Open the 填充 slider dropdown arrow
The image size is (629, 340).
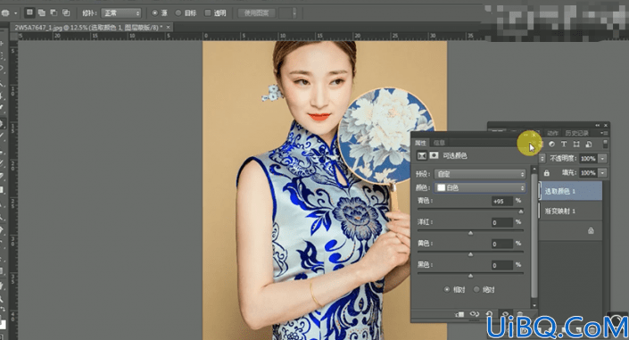pos(602,172)
